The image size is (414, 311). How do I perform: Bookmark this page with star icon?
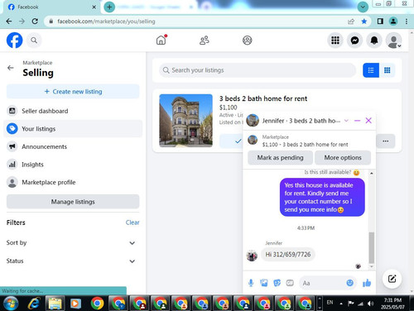[x=364, y=22]
